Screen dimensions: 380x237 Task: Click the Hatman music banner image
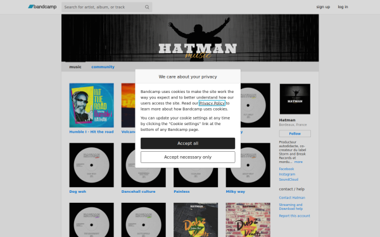click(190, 38)
